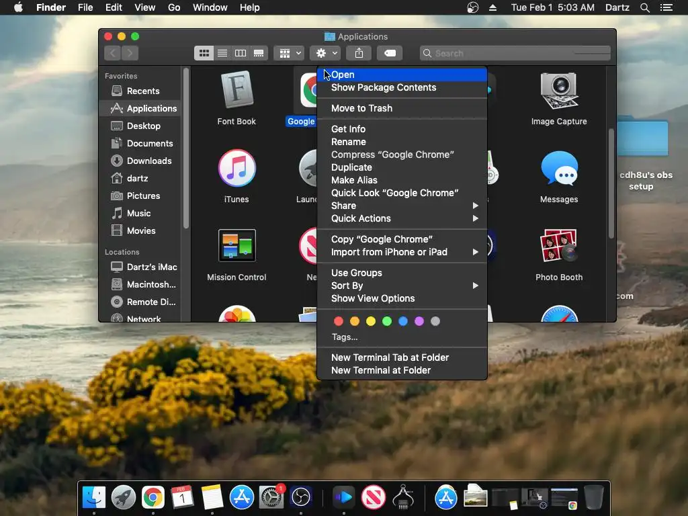The height and width of the screenshot is (516, 688).
Task: Select icon view in Finder toolbar
Action: tap(204, 53)
